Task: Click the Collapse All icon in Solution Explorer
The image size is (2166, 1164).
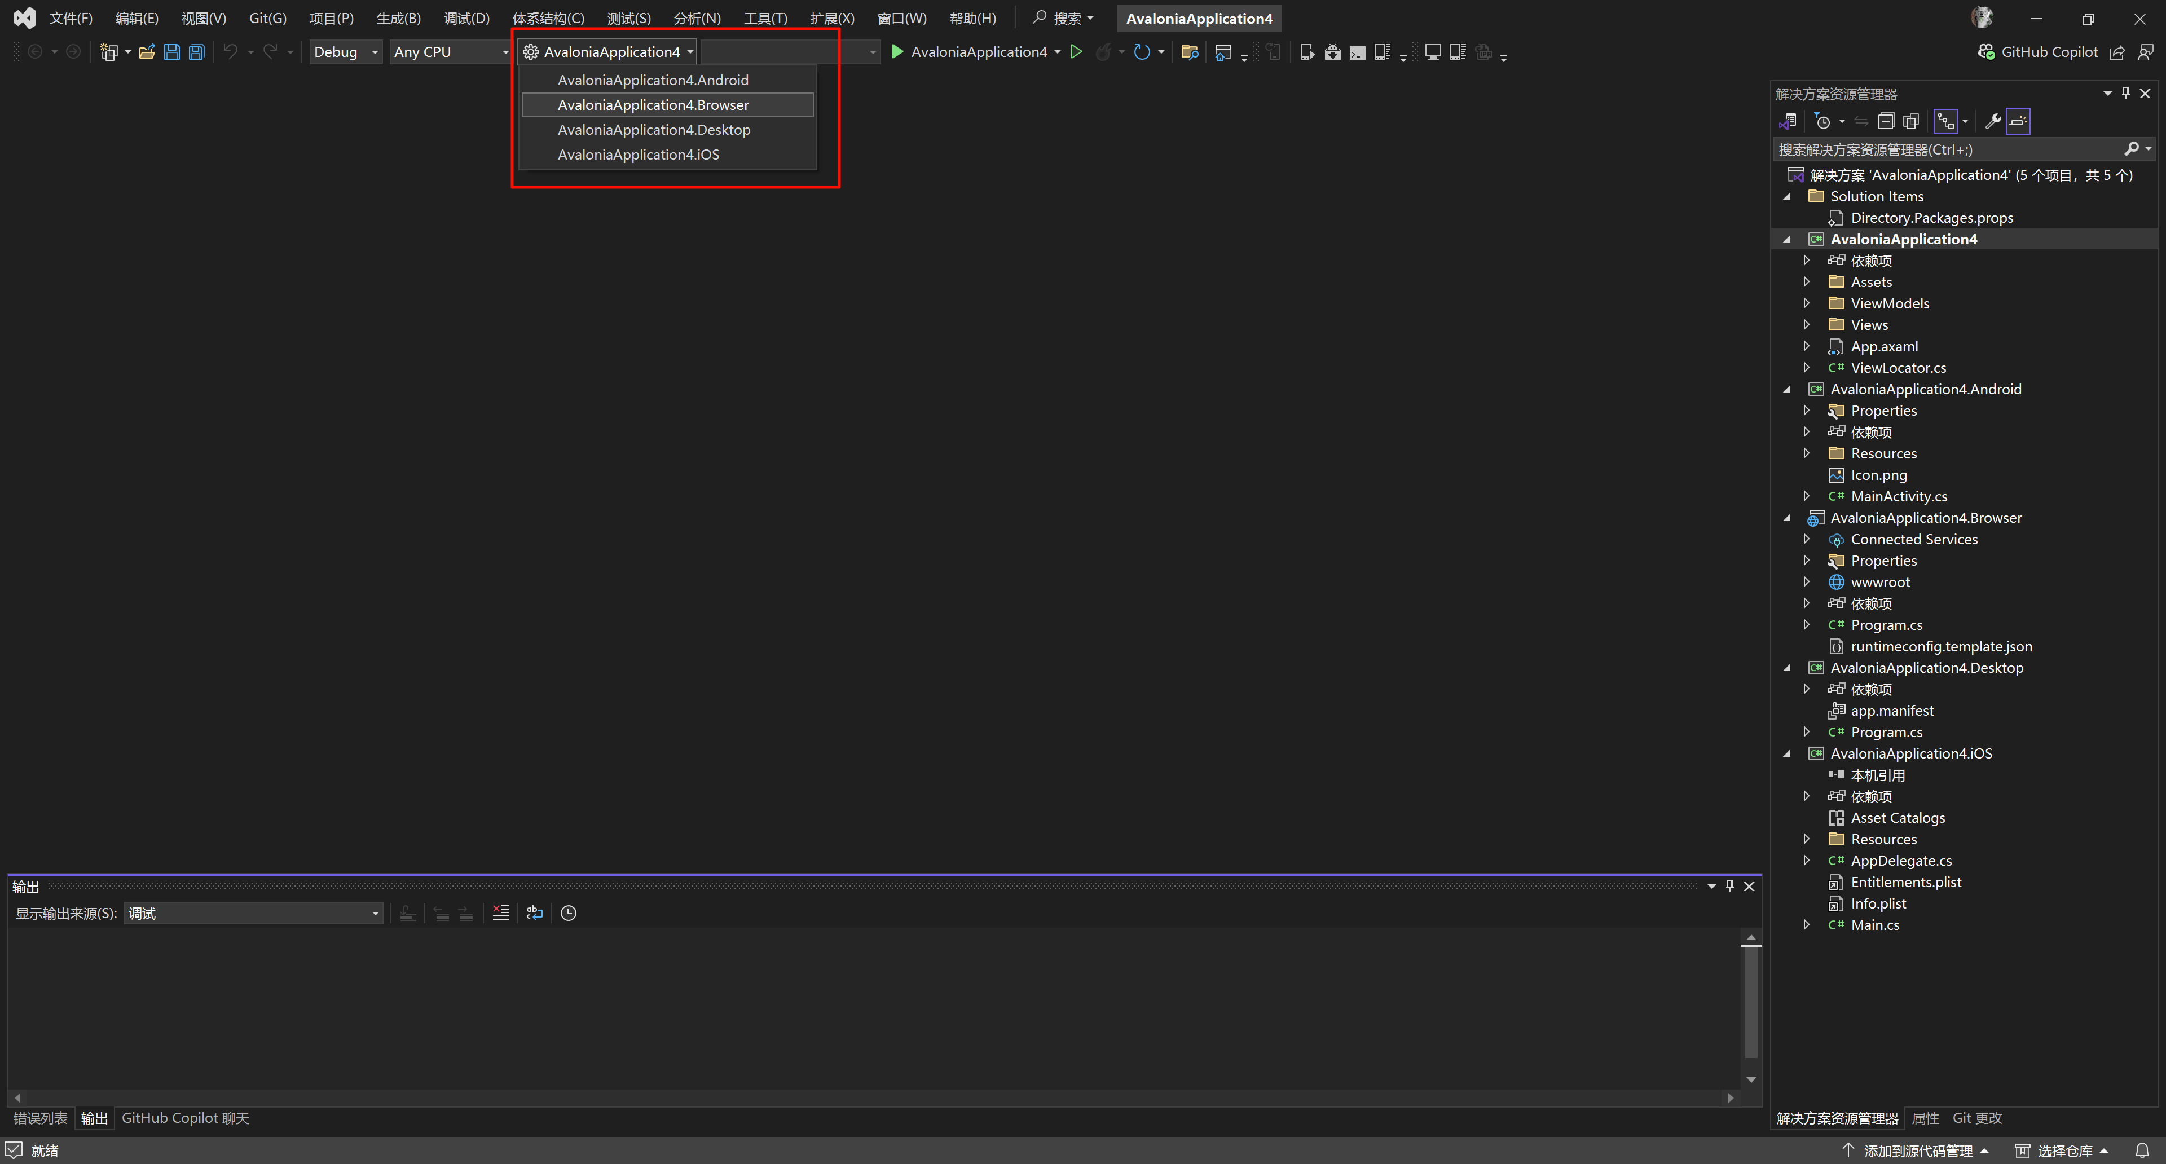Action: click(1886, 121)
